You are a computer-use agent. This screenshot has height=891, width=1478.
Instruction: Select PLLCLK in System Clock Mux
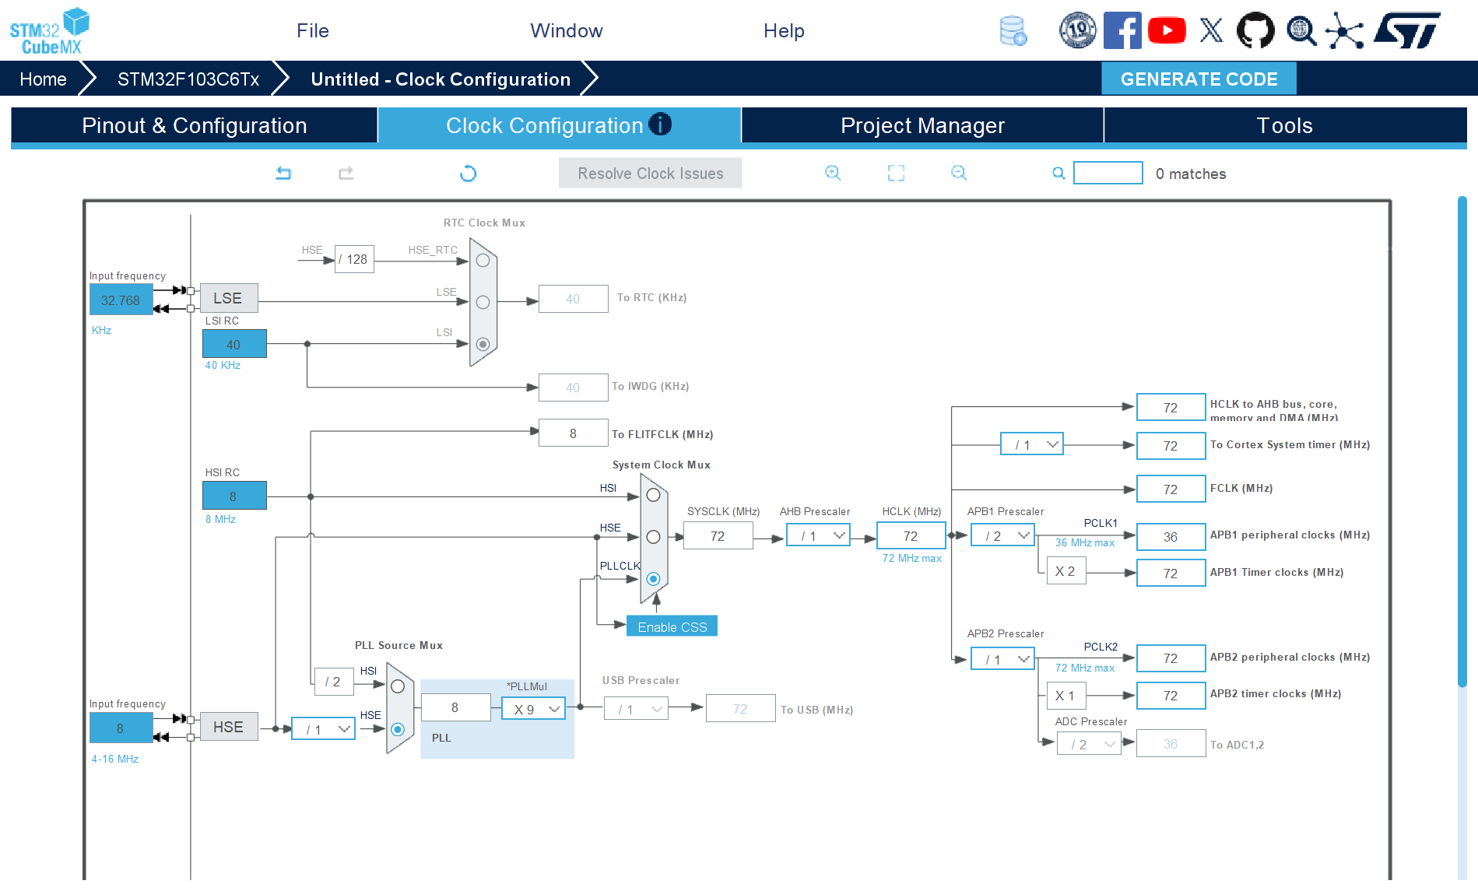pos(653,579)
